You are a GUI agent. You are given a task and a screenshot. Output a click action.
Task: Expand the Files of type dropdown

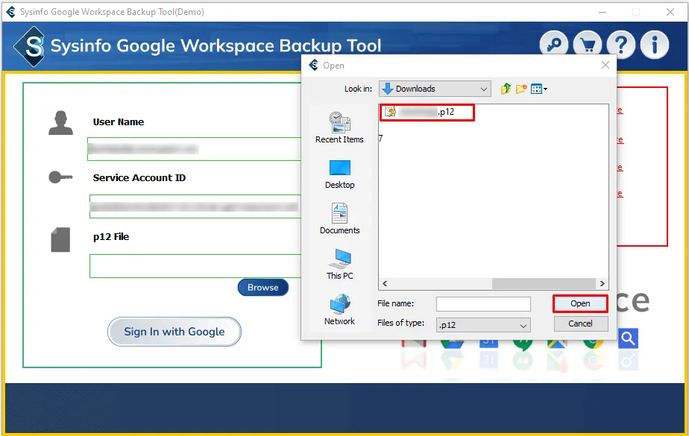483,326
